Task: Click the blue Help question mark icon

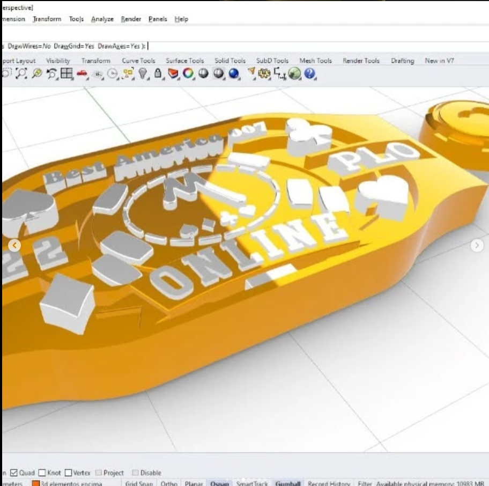Action: pyautogui.click(x=310, y=74)
